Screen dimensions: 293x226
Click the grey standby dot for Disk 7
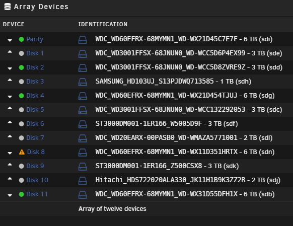(22, 138)
